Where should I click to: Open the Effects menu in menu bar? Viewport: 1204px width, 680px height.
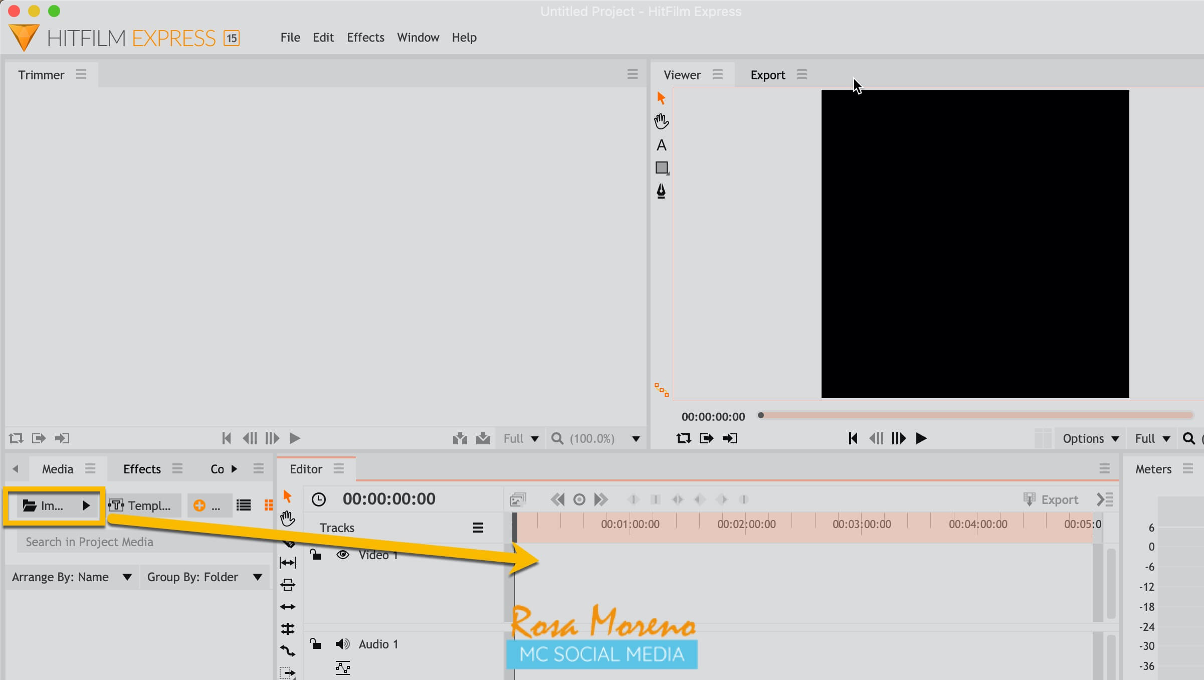click(365, 38)
